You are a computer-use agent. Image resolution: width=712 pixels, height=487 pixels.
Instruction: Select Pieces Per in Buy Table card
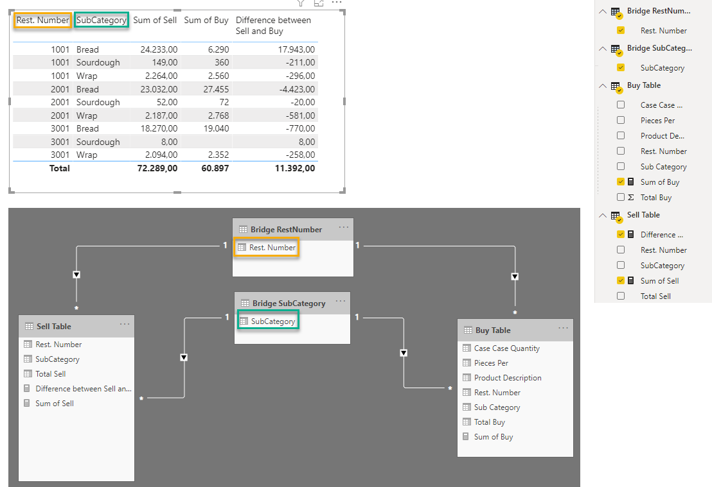[491, 363]
